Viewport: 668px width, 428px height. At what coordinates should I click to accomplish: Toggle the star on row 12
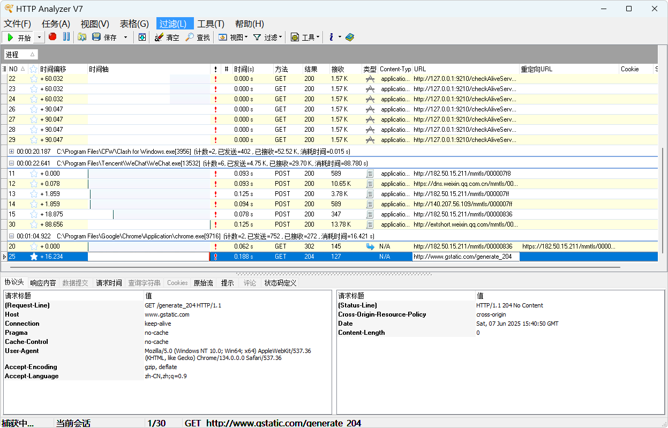(x=34, y=184)
